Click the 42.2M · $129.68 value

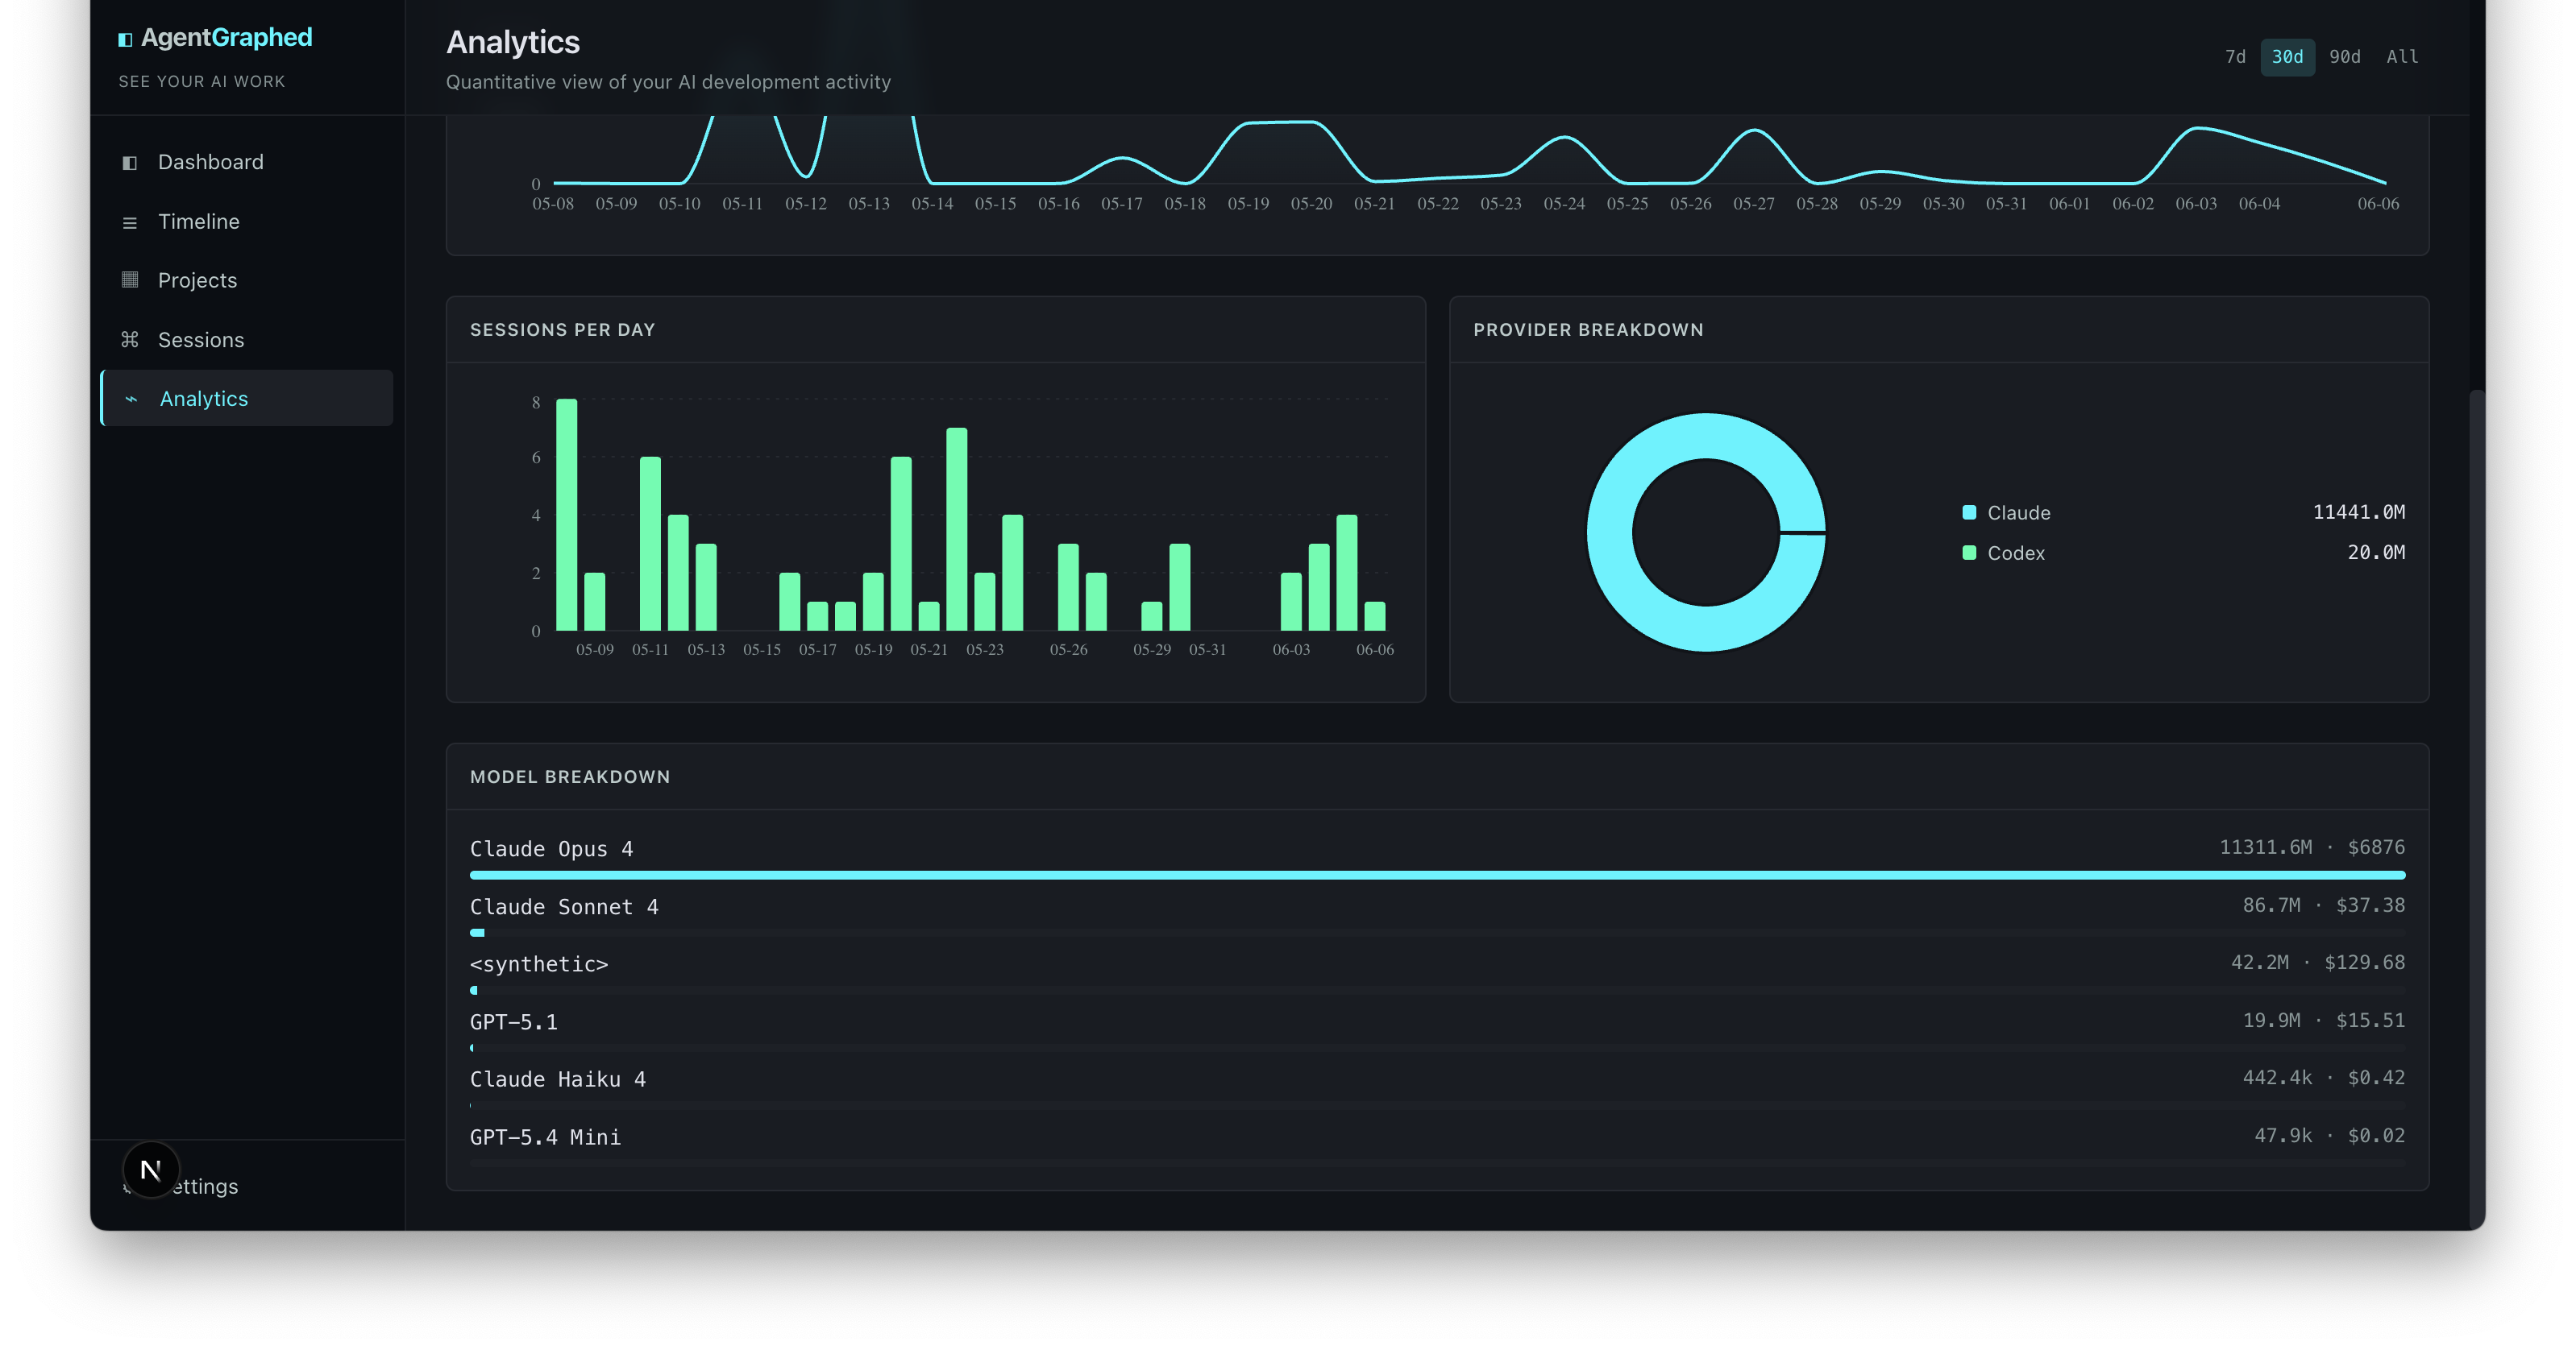[x=2318, y=963]
